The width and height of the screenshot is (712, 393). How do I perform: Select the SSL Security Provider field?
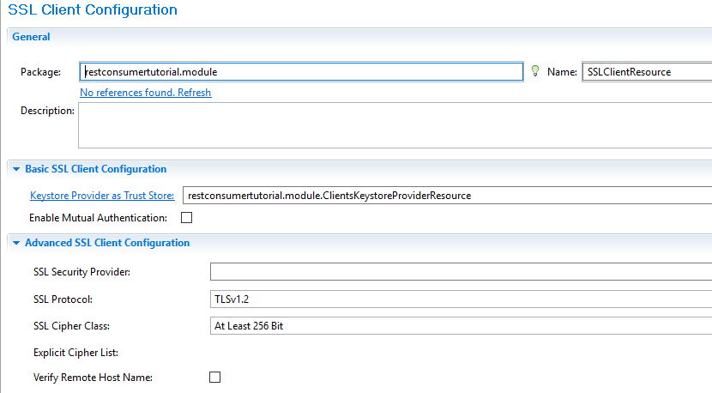[x=461, y=272]
